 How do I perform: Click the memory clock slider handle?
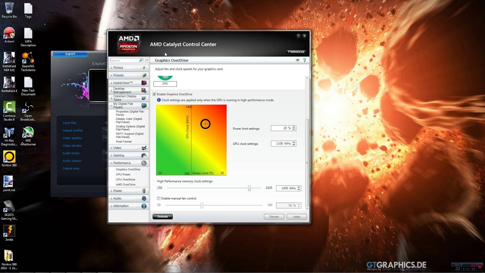coord(249,188)
